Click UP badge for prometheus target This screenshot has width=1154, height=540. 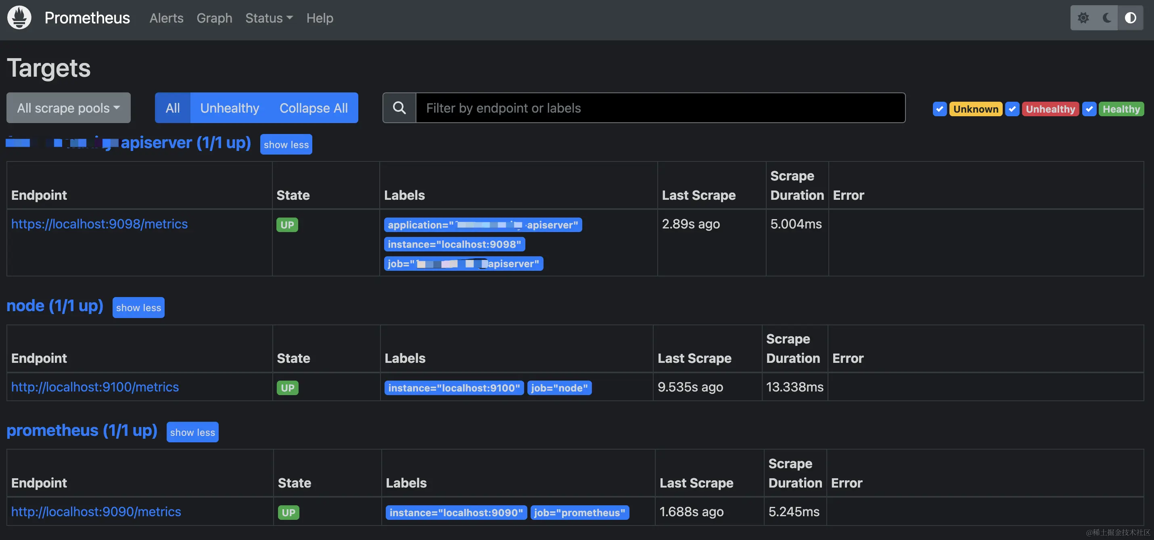[288, 512]
